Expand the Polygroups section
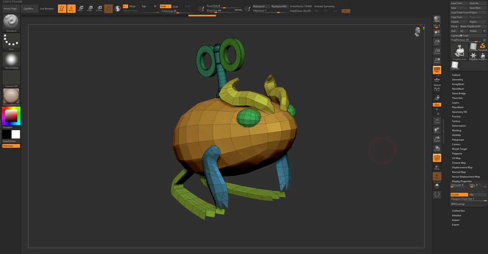This screenshot has height=254, width=488. tap(458, 140)
